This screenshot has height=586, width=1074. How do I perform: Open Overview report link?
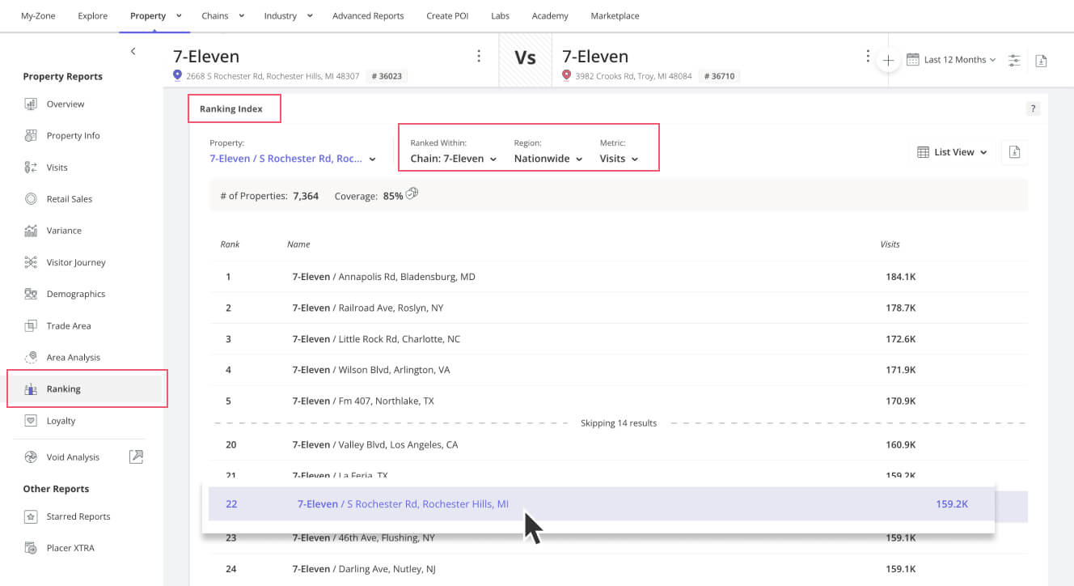coord(66,104)
